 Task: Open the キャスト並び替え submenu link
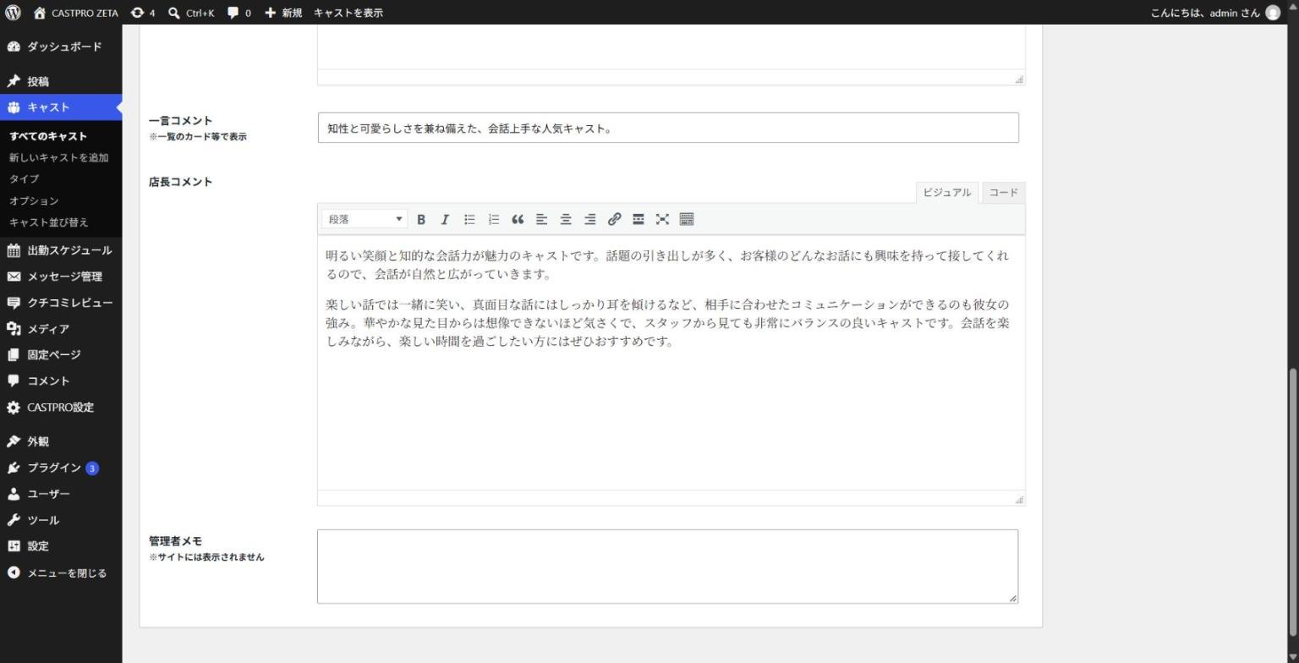[x=49, y=222]
